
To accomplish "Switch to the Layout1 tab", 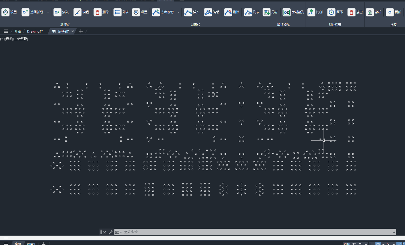I will tap(31, 244).
